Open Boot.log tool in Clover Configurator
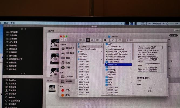 click(x=11, y=80)
